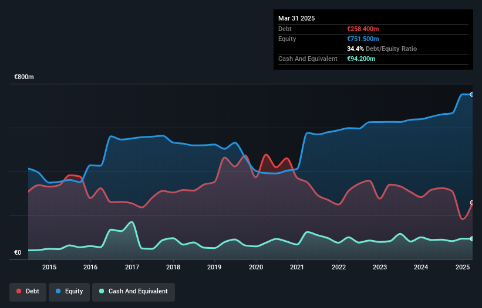
Task: Click the 2016 x-axis label
Action: click(90, 267)
